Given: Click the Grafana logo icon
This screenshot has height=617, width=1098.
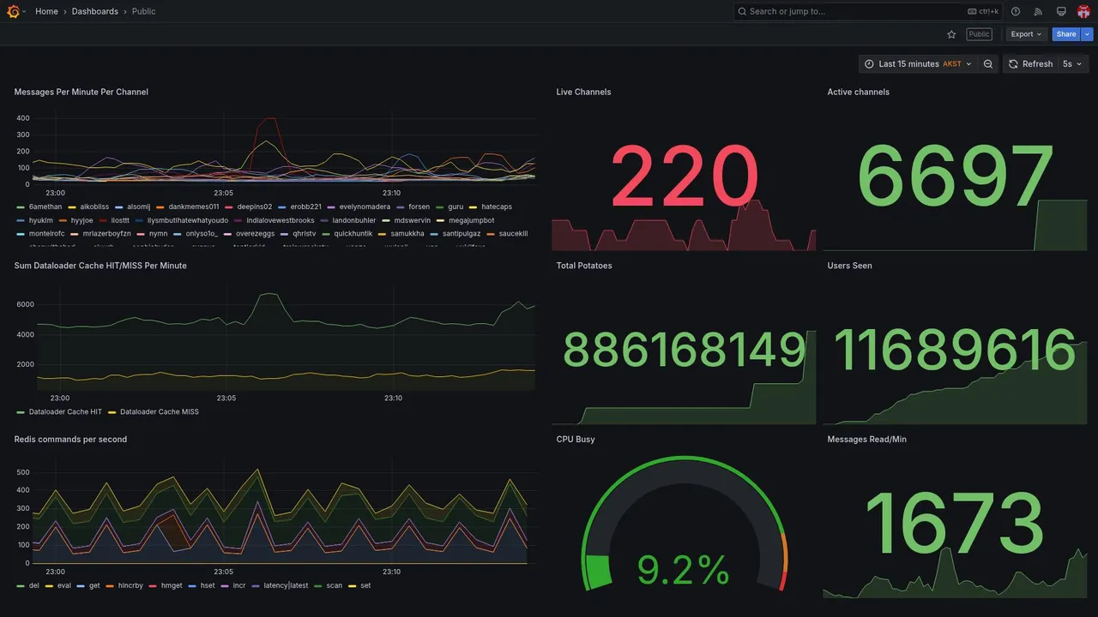Looking at the screenshot, I should (14, 11).
